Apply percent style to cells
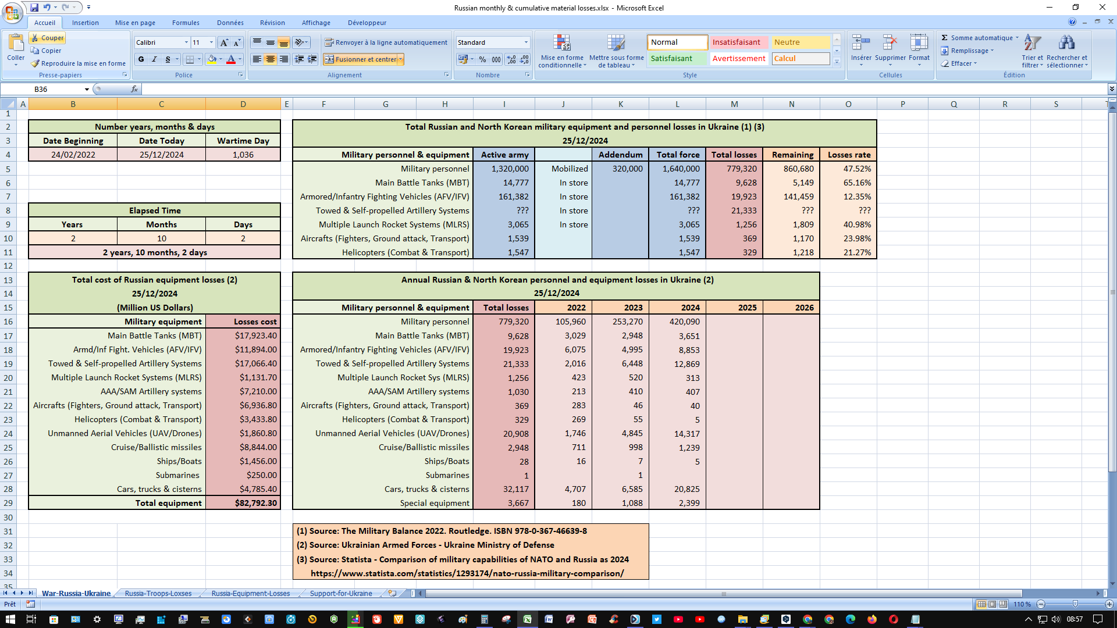This screenshot has height=628, width=1117. click(482, 59)
